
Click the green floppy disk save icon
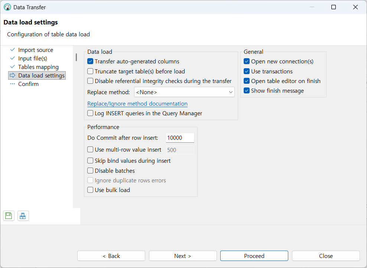[9, 216]
